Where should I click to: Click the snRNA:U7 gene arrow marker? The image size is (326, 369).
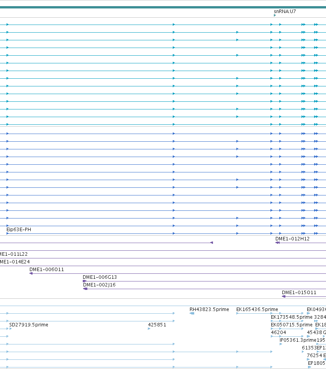(275, 15)
